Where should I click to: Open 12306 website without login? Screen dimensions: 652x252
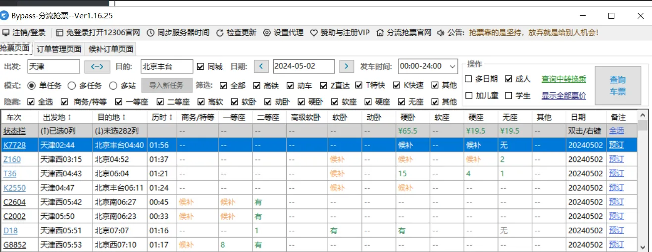[59, 33]
